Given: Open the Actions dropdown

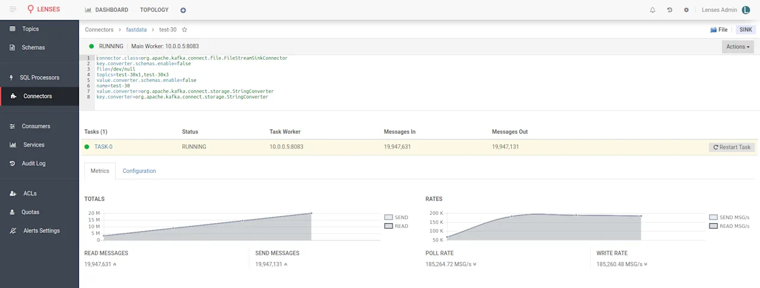Looking at the screenshot, I should click(x=738, y=46).
